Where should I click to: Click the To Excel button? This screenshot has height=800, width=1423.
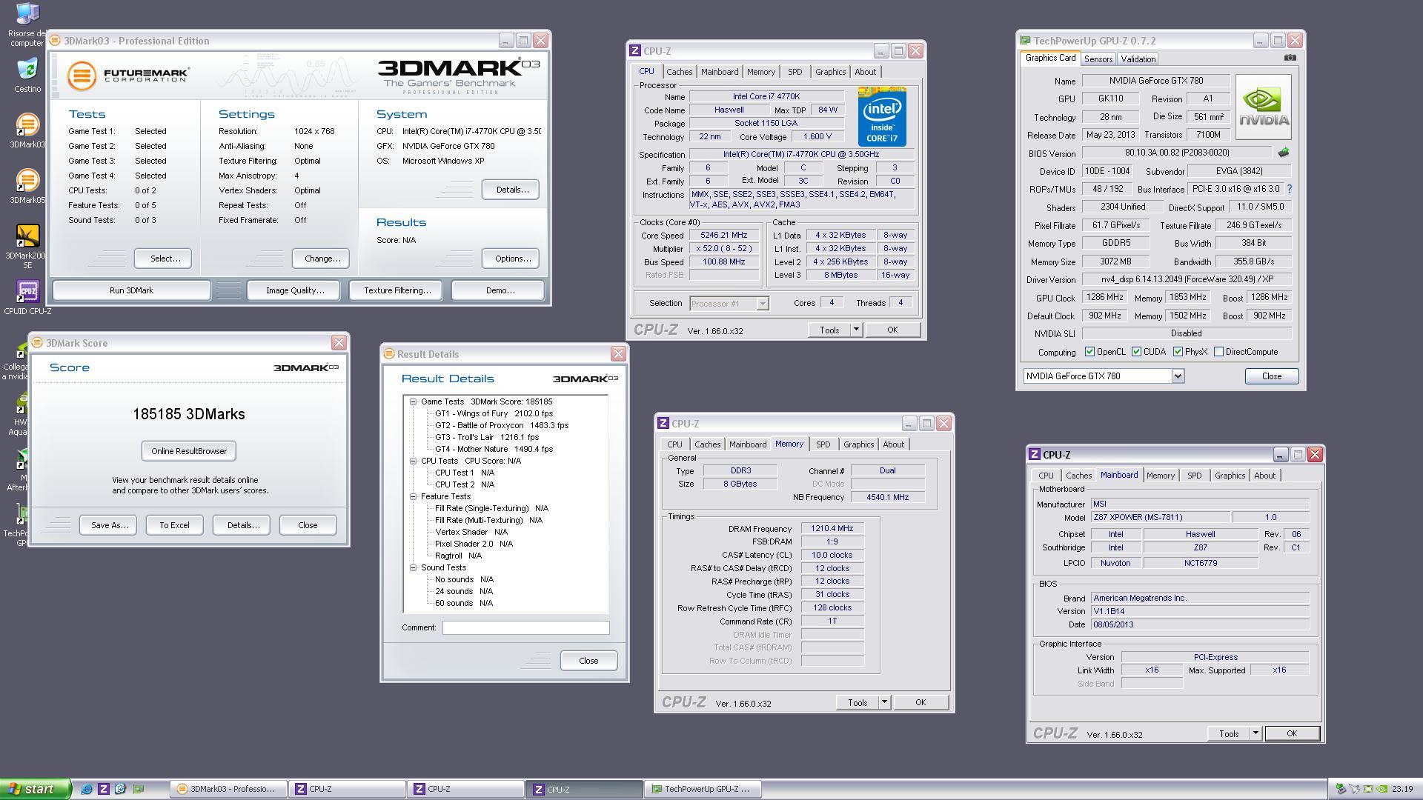tap(174, 525)
